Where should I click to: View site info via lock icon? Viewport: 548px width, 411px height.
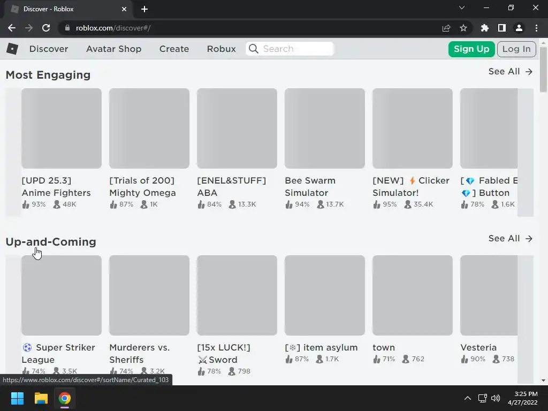67,28
